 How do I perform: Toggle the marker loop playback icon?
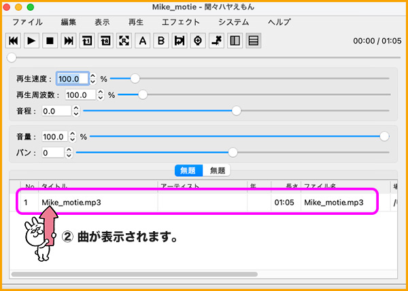[x=180, y=41]
